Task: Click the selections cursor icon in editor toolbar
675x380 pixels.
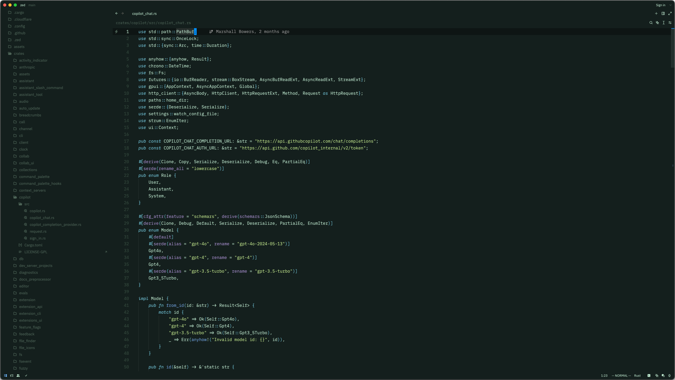Action: 664,23
